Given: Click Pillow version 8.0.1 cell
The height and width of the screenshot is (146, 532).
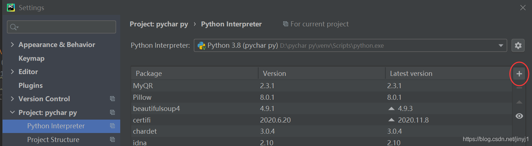Looking at the screenshot, I should pos(267,97).
